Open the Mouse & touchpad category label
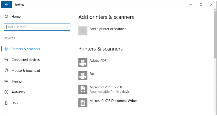The width and height of the screenshot is (217, 116). (26, 71)
